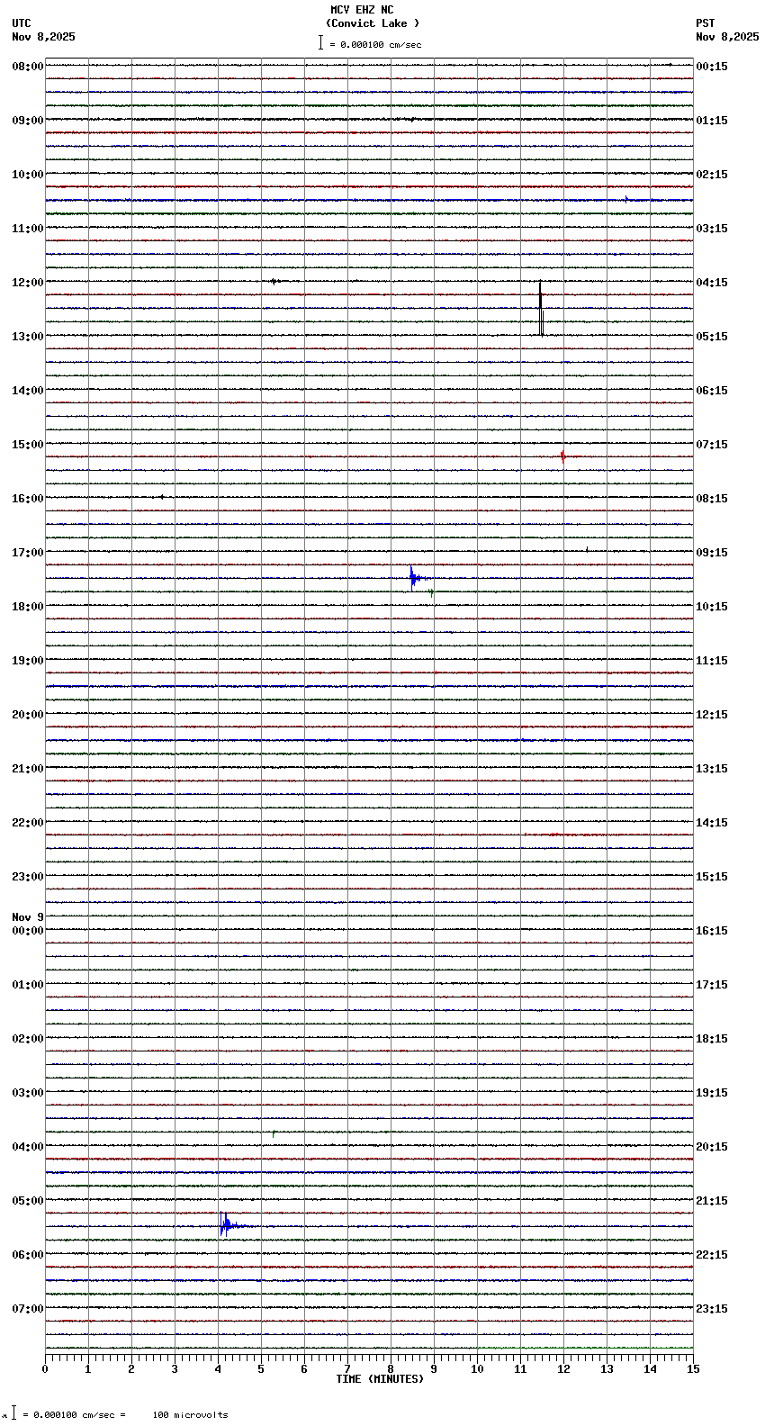Click the UTC time label 17:00

pyautogui.click(x=28, y=553)
